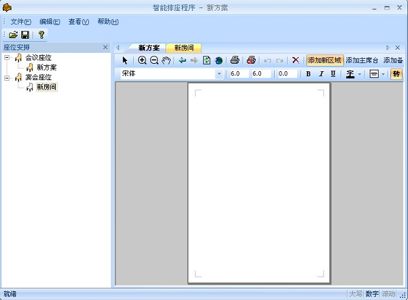Switch to the 新房间 tab

[x=184, y=48]
